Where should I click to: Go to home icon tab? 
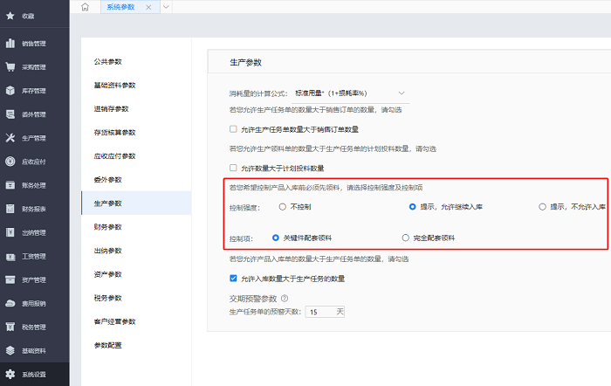pos(85,7)
